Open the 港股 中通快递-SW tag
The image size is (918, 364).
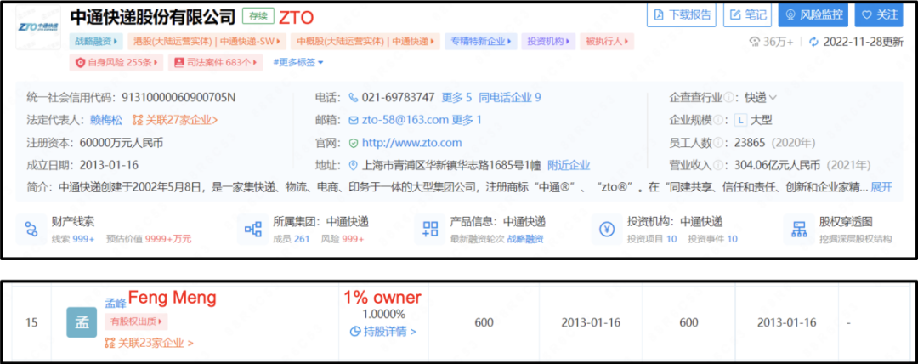(206, 42)
